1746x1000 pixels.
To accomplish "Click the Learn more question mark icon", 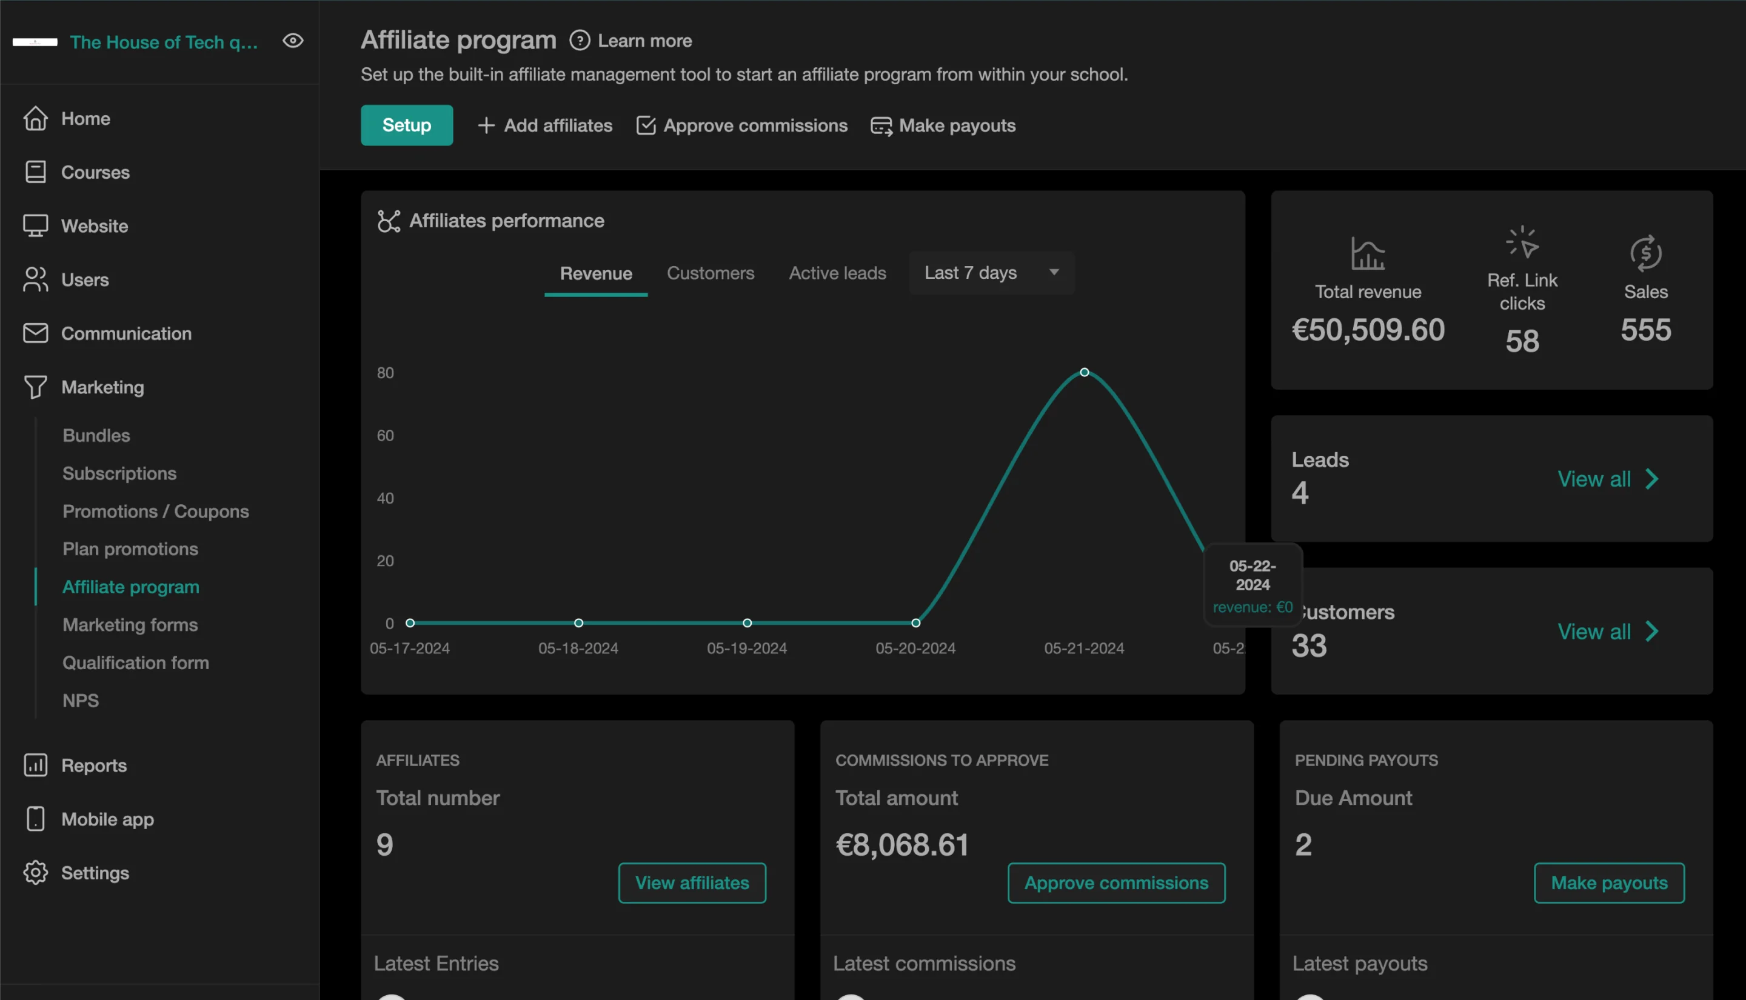I will click(579, 41).
